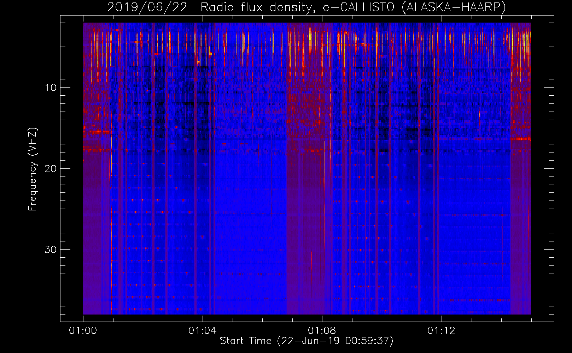572x353 pixels.
Task: Click the plot title "Radio flux density, e-CALLISTO (ALASKA-HAARP)"
Action: [x=353, y=7]
